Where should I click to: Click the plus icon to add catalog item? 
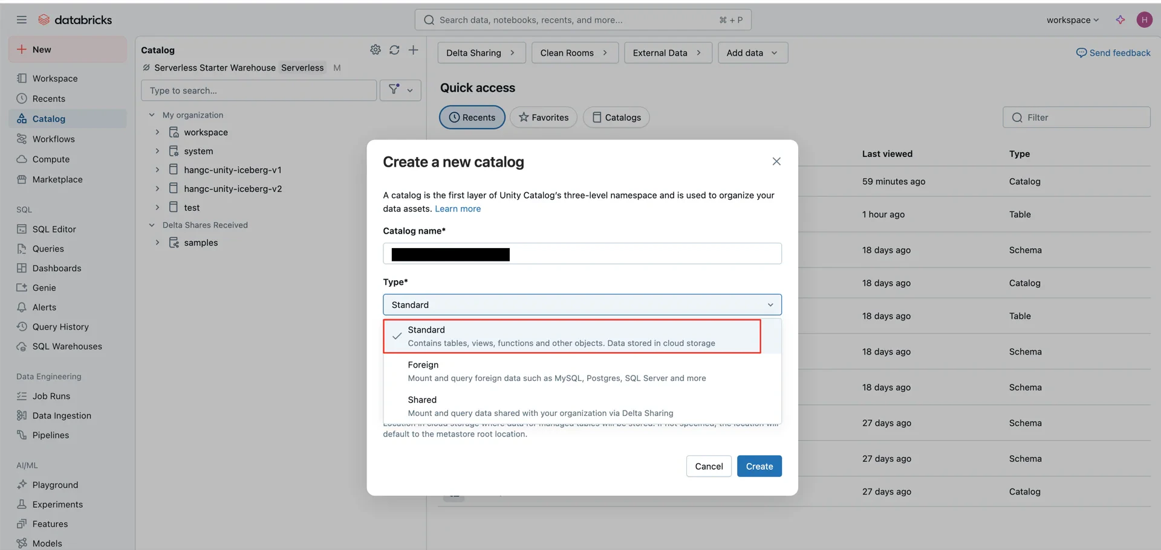click(413, 50)
